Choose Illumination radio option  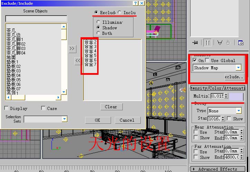point(98,22)
